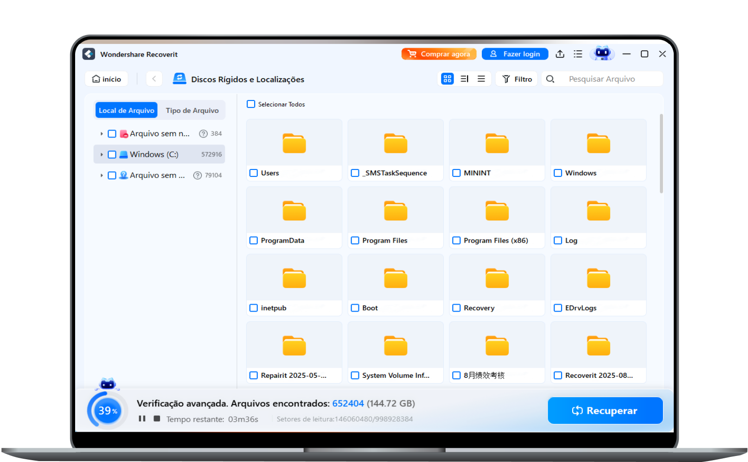Expand the last Arquivo sem tree node
Screen dimensions: 748x462
tap(102, 175)
